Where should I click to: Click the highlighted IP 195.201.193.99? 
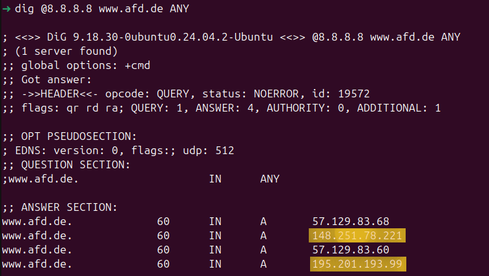tap(358, 264)
